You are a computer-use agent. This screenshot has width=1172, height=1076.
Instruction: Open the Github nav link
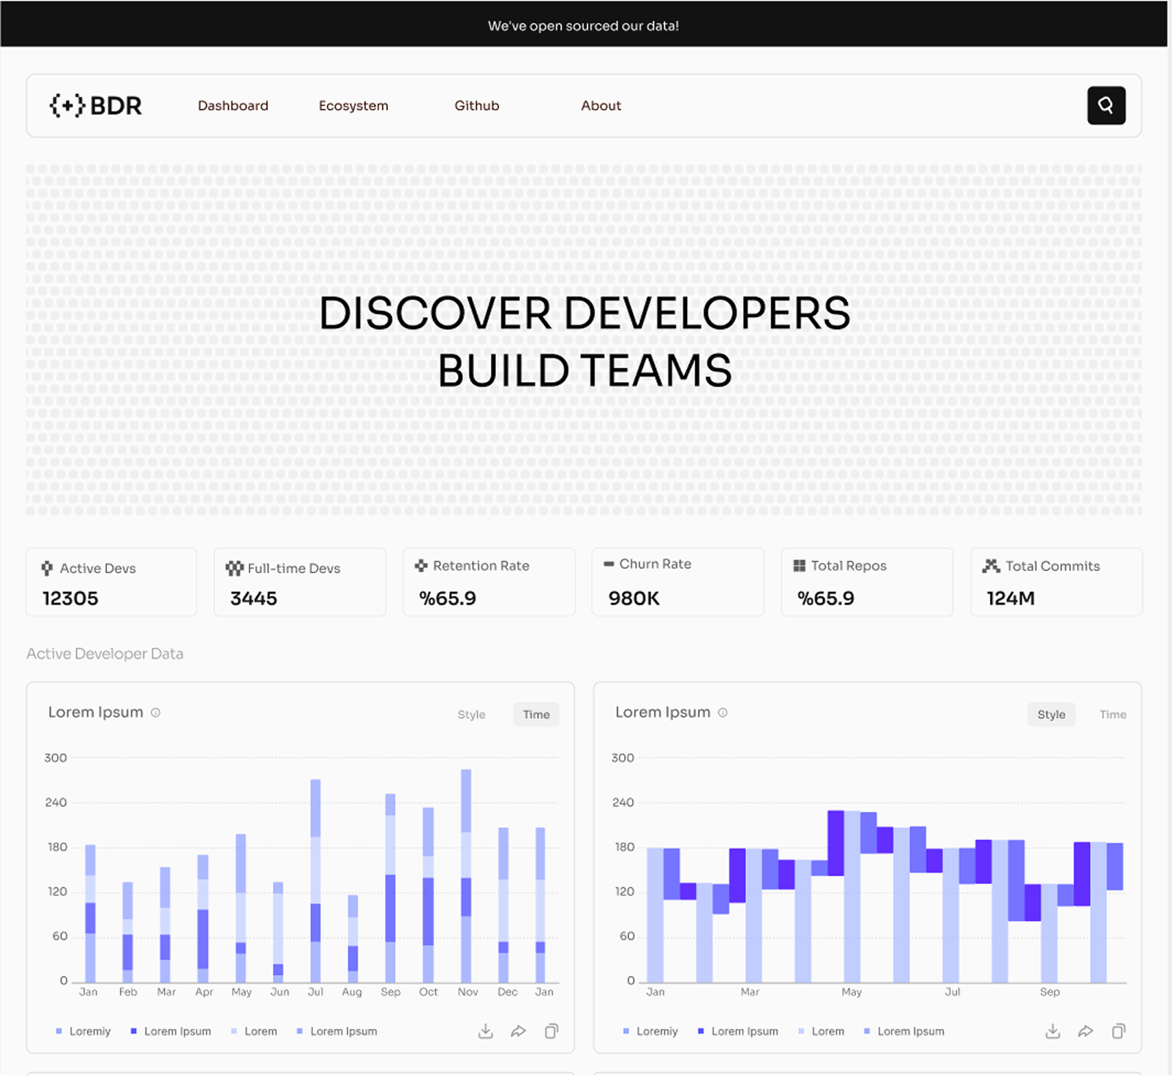click(x=477, y=105)
